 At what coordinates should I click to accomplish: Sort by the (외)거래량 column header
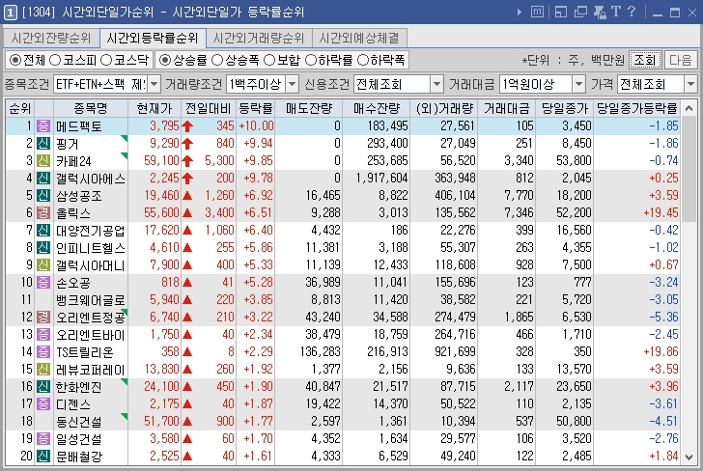[x=444, y=108]
